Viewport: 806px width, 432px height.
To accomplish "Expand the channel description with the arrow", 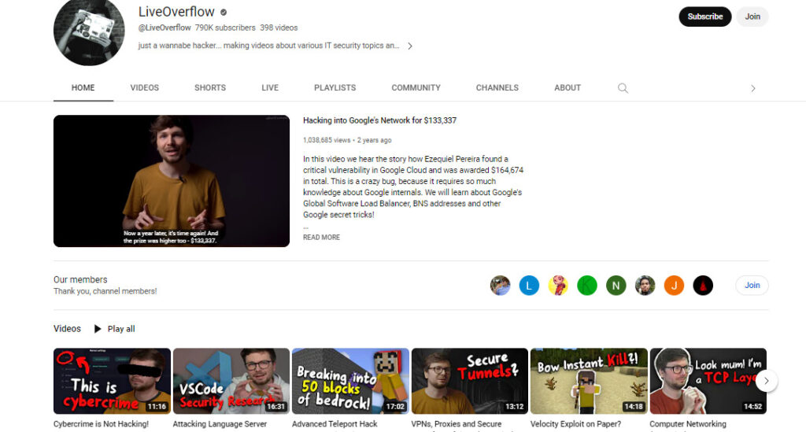I will [x=409, y=46].
